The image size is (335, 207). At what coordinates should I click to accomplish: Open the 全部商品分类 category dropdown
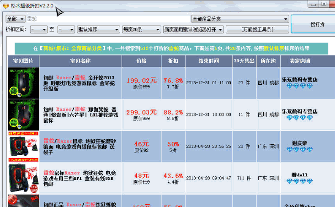pyautogui.click(x=240, y=19)
